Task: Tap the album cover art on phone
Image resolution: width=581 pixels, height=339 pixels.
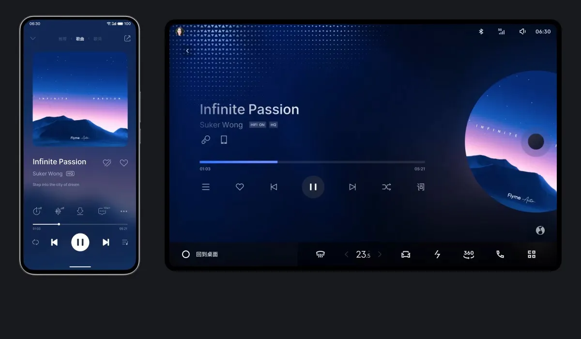Action: (x=80, y=99)
